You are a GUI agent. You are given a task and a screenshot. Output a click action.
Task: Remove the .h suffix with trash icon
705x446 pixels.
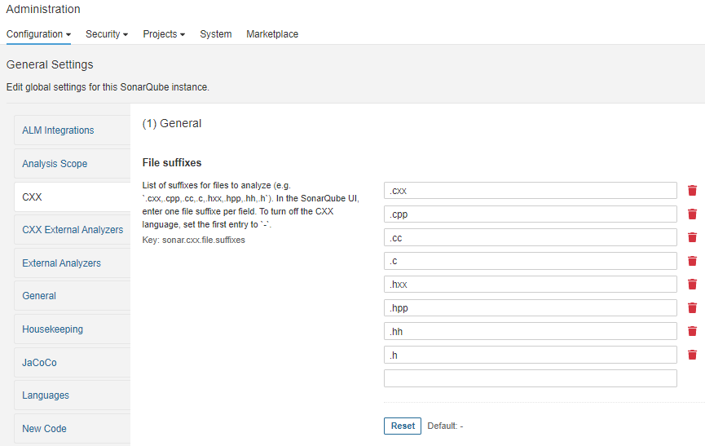(x=692, y=355)
